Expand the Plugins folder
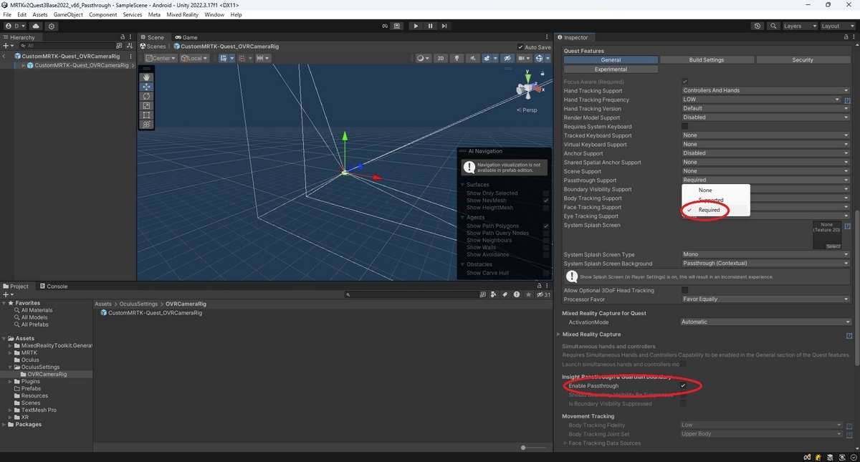 point(11,381)
